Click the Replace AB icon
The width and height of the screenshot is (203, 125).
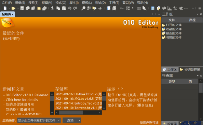(89, 8)
